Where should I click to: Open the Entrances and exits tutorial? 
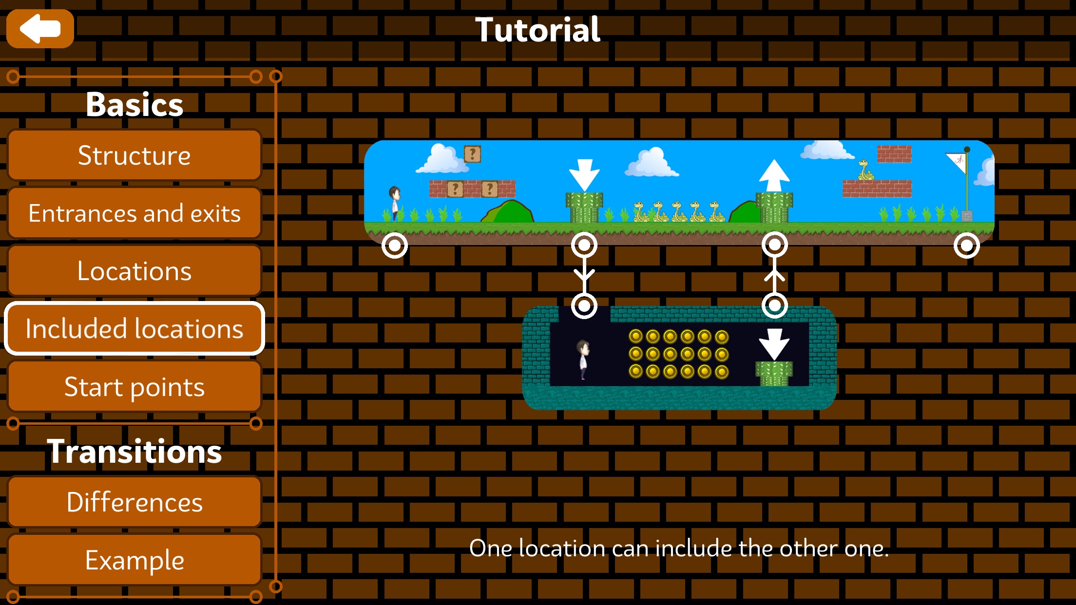[x=134, y=213]
